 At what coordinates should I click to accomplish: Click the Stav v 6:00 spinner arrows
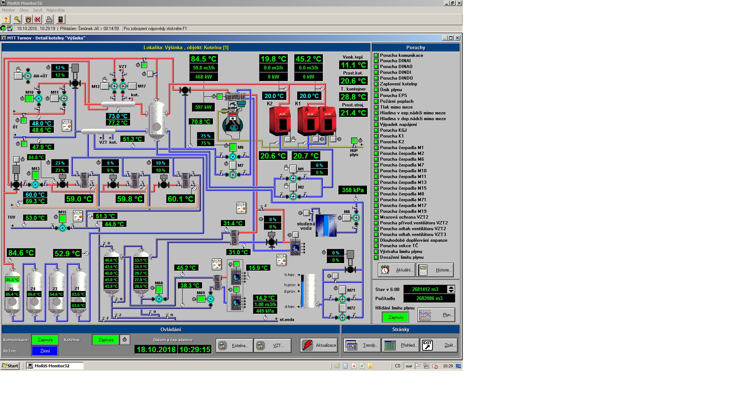[x=451, y=289]
